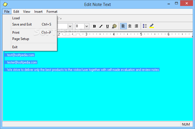Image resolution: width=195 pixels, height=129 pixels.
Task: Click the font size field showing 8
Action: [x=80, y=26]
